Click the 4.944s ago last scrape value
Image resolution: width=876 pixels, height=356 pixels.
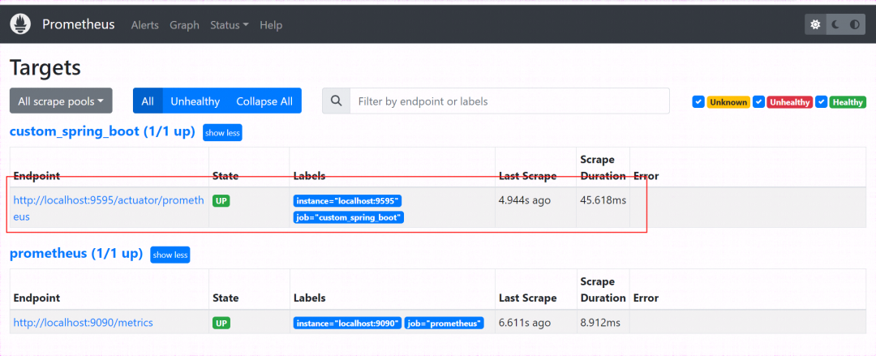525,200
